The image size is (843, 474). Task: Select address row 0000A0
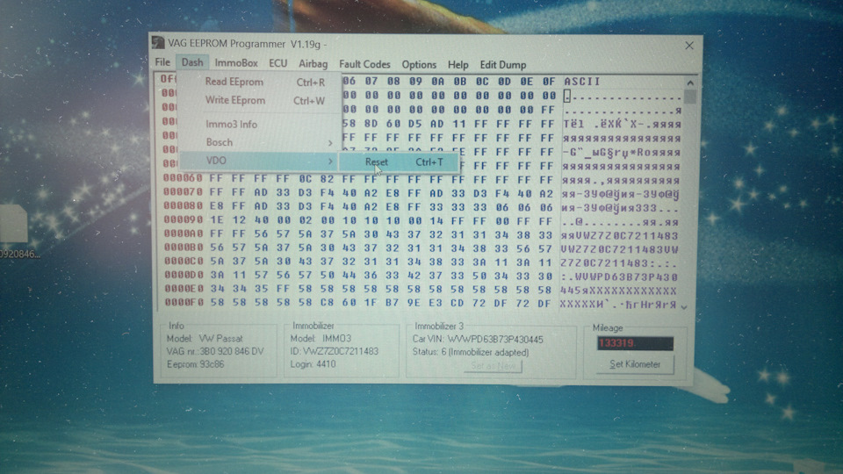coord(184,233)
